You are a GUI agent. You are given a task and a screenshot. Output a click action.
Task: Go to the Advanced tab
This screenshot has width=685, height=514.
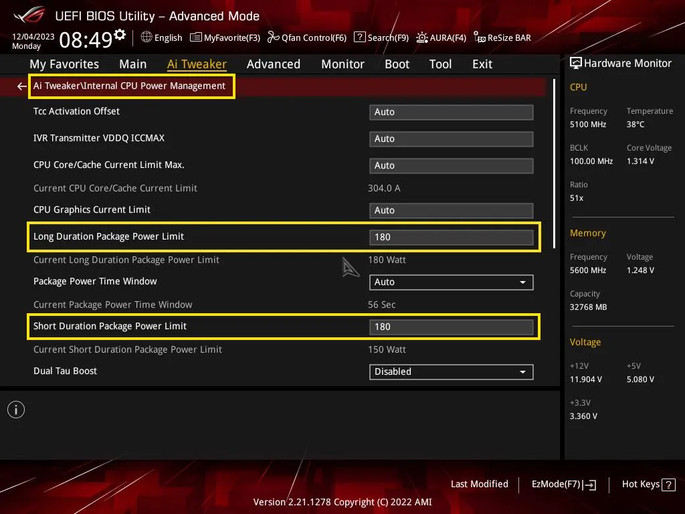pyautogui.click(x=274, y=64)
